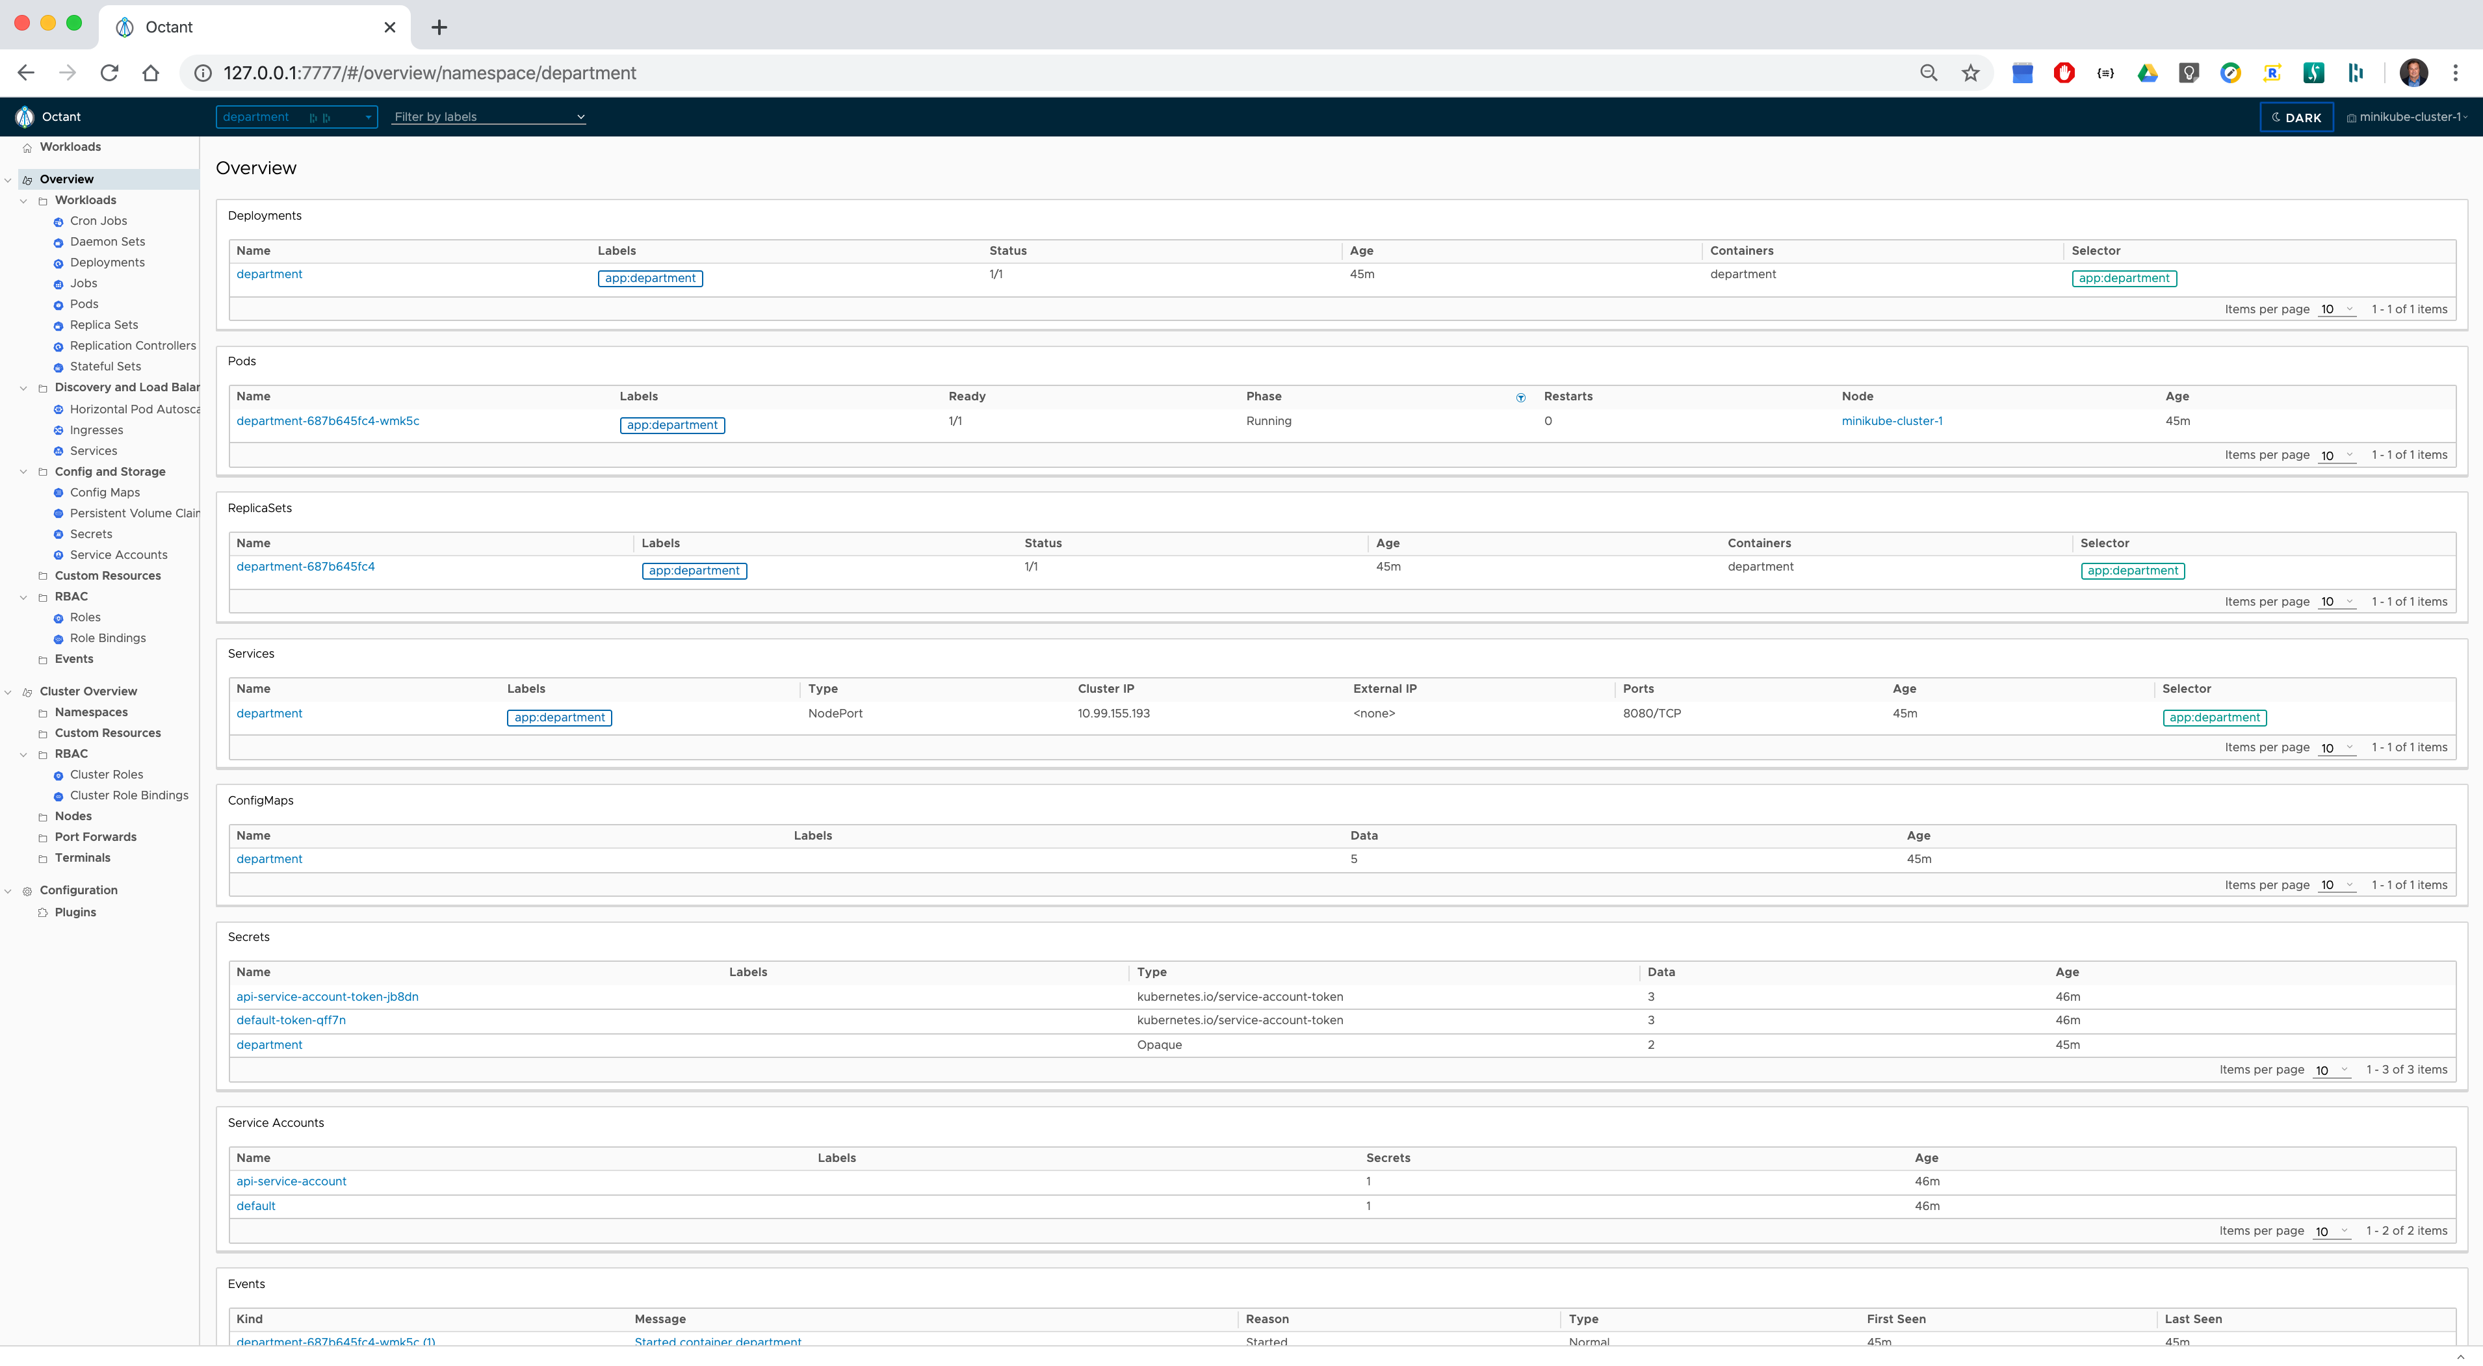Toggle the DARK theme button
The height and width of the screenshot is (1366, 2483).
point(2296,118)
